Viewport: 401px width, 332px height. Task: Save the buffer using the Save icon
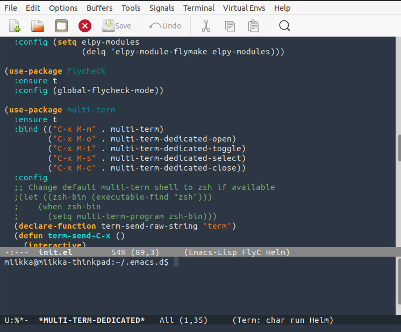pyautogui.click(x=117, y=26)
